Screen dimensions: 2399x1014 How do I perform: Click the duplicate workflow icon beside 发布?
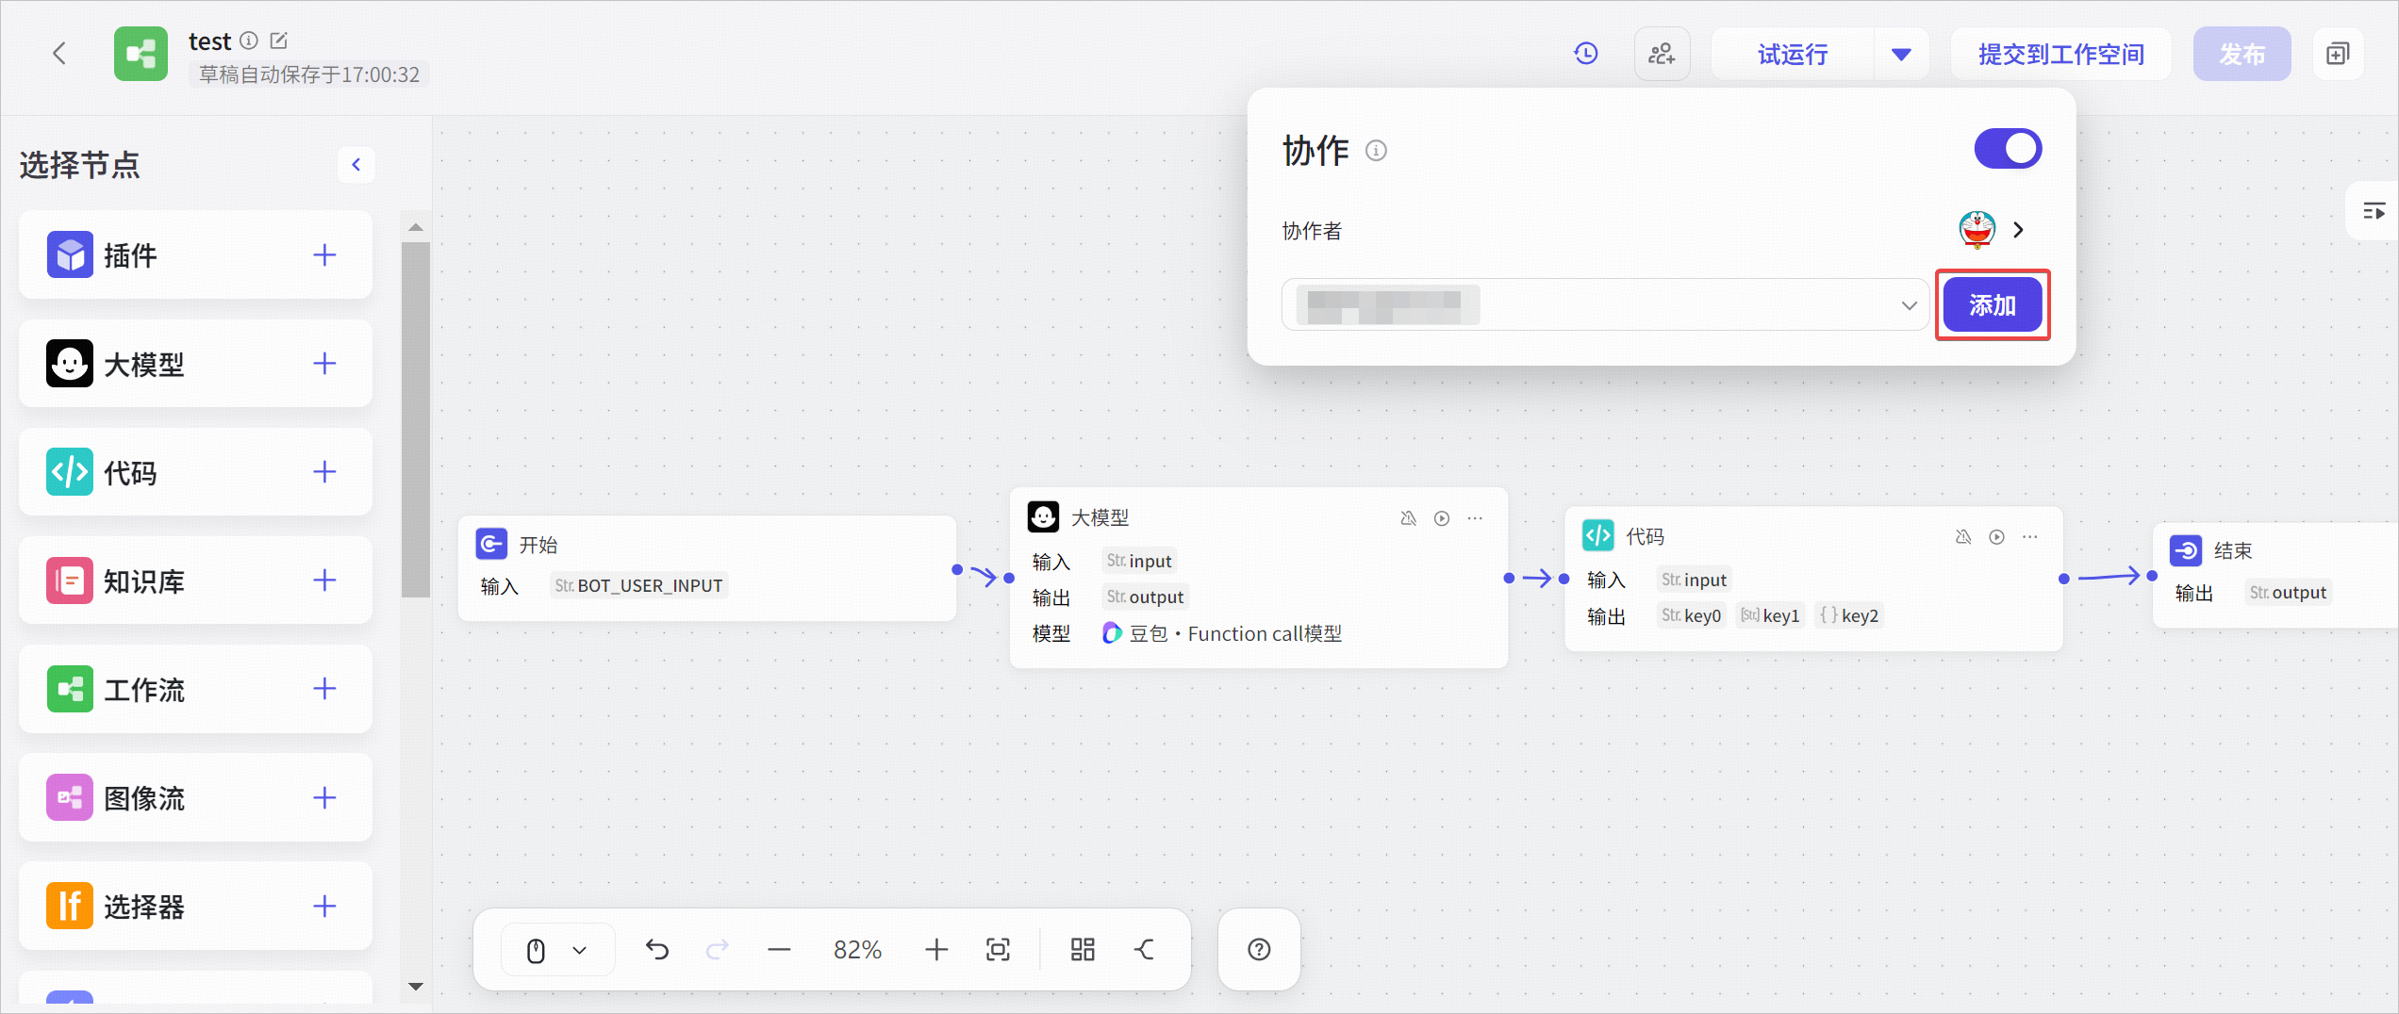point(2338,54)
